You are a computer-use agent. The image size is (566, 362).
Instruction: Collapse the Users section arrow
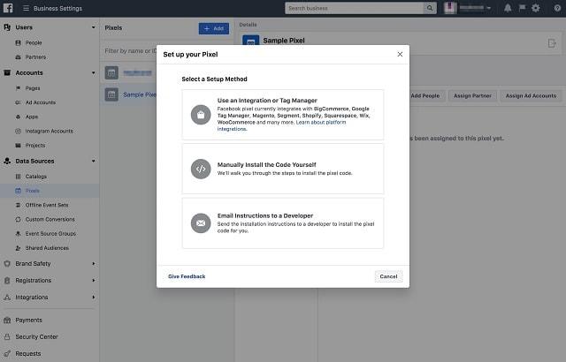tap(94, 27)
